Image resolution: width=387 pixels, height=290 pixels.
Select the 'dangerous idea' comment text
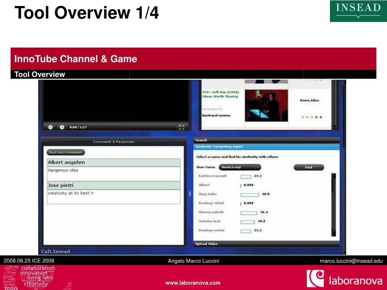63,170
